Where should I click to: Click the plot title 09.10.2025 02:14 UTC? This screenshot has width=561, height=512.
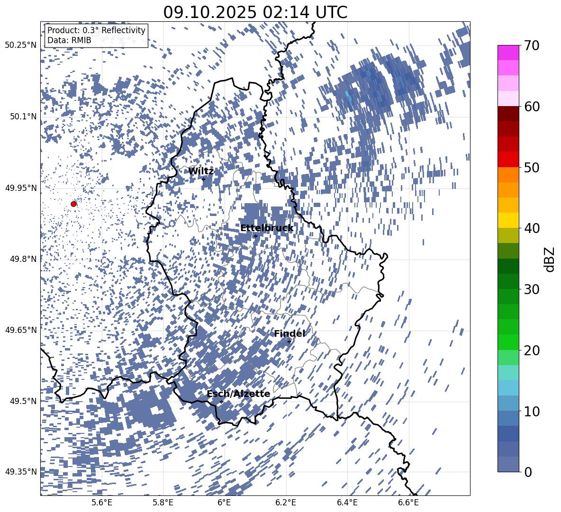point(255,12)
